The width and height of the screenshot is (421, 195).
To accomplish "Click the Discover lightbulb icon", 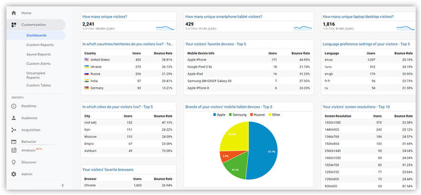I will [14, 162].
